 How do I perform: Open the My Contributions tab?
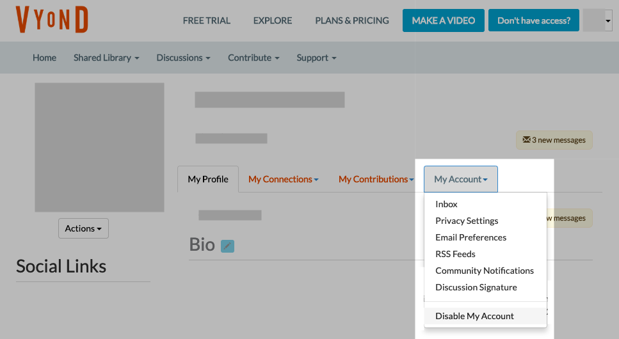(376, 179)
